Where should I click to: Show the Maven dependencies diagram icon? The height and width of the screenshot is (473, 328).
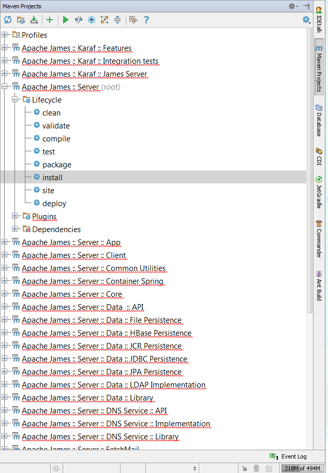[105, 20]
